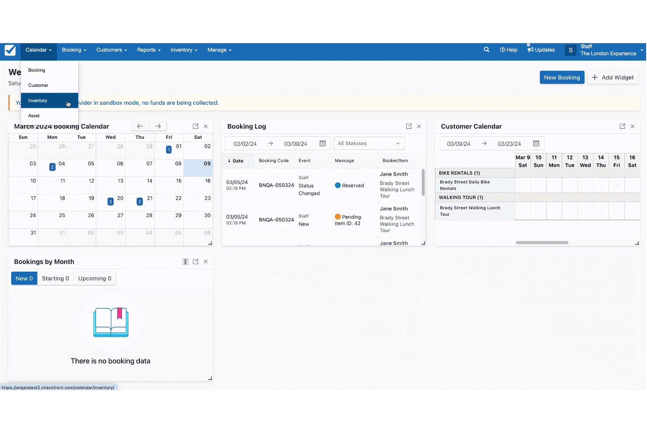Image resolution: width=647 pixels, height=431 pixels.
Task: Switch to the Starting 0 tab
Action: coord(56,279)
